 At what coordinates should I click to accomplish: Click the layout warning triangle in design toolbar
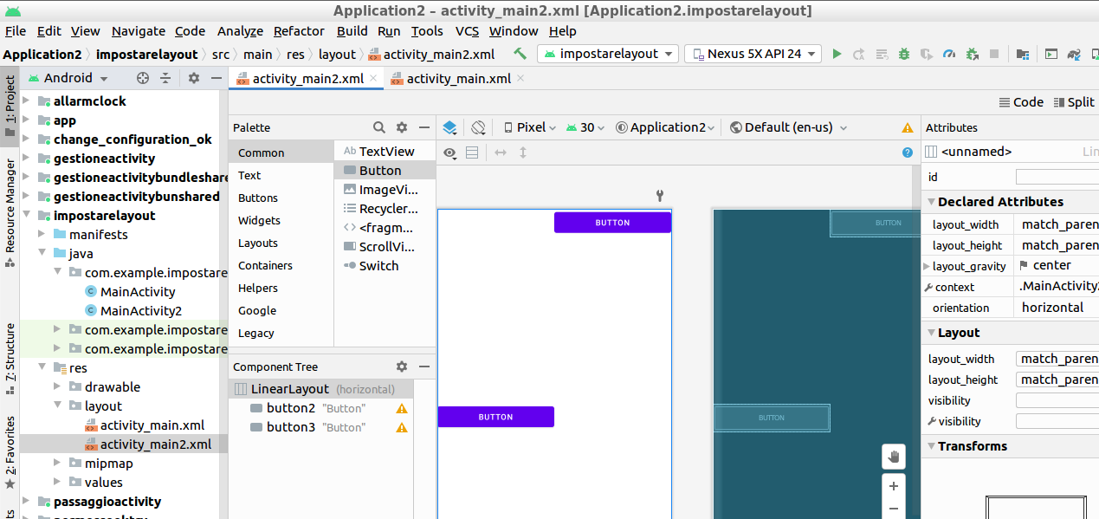[908, 127]
